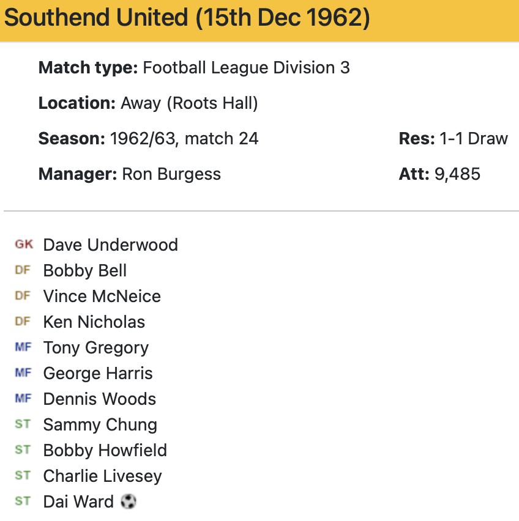Viewport: 519px width, 521px height.
Task: Click the 9,485 attendance figure
Action: [x=457, y=174]
